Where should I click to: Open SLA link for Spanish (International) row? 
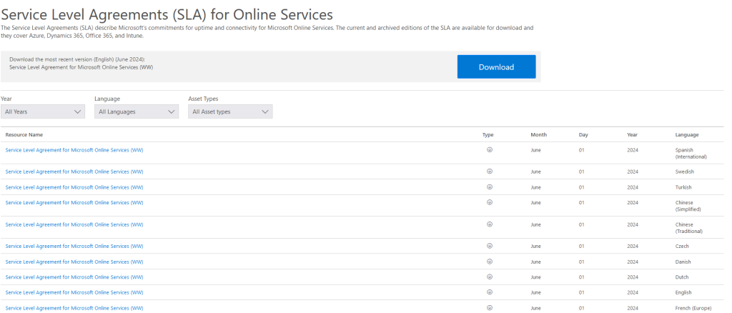pyautogui.click(x=74, y=150)
